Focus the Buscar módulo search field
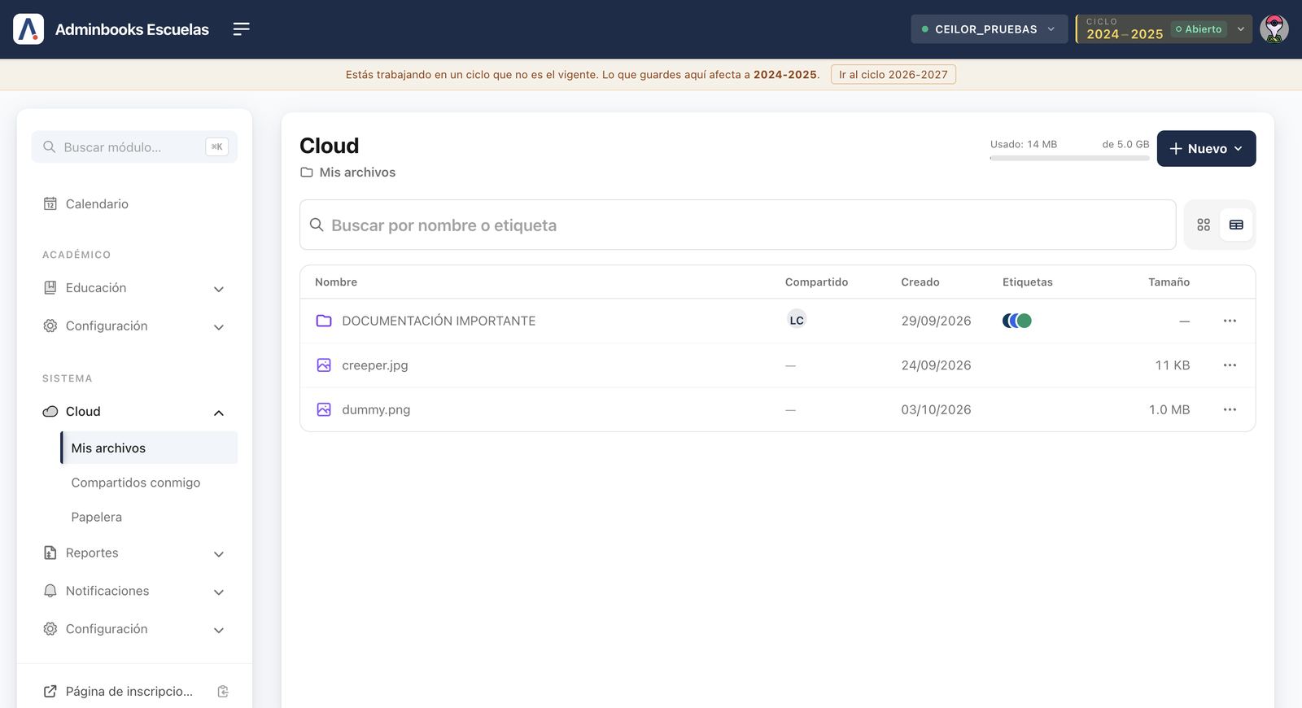The image size is (1302, 708). (x=134, y=147)
